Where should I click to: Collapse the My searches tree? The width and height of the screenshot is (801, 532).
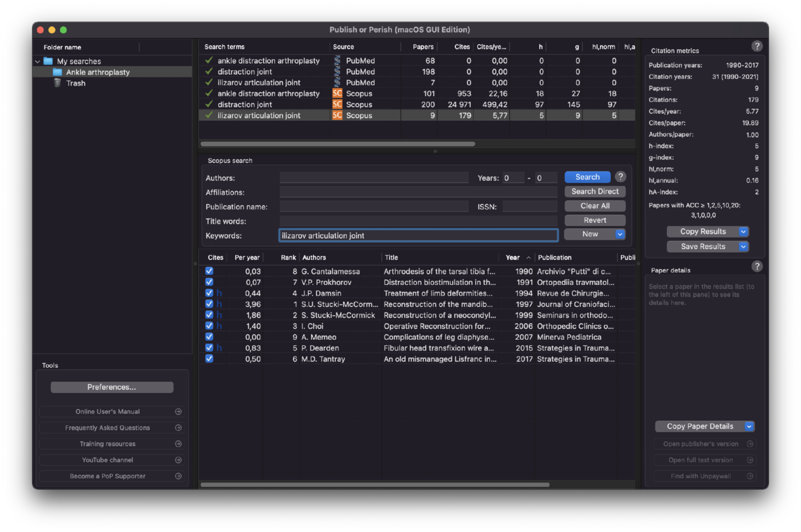pyautogui.click(x=37, y=61)
